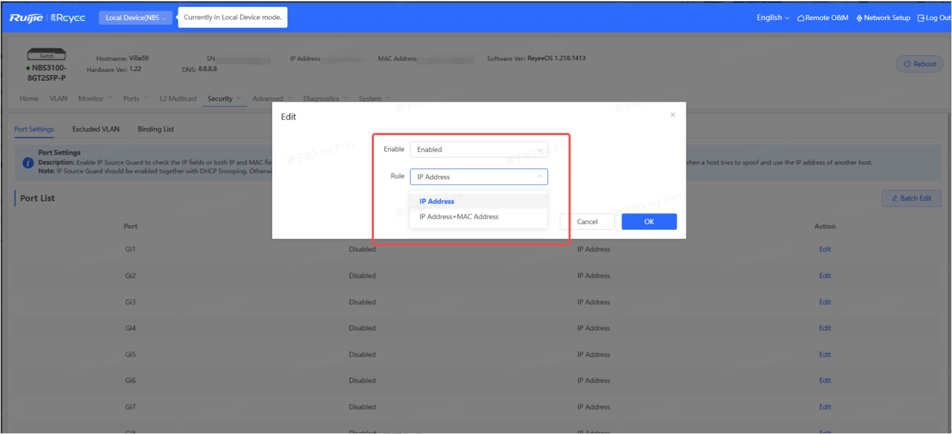Open the Remote O&M cloud link
This screenshot has height=434, width=952.
coord(822,18)
